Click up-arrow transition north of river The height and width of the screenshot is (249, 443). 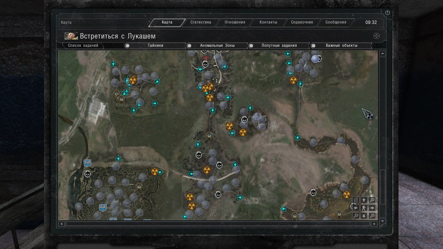[298, 137]
